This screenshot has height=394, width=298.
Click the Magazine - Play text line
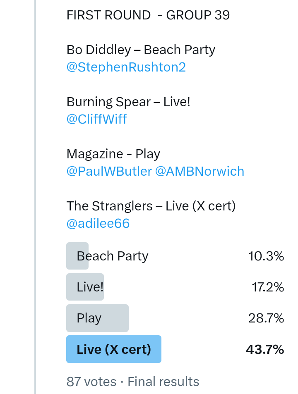pyautogui.click(x=113, y=154)
